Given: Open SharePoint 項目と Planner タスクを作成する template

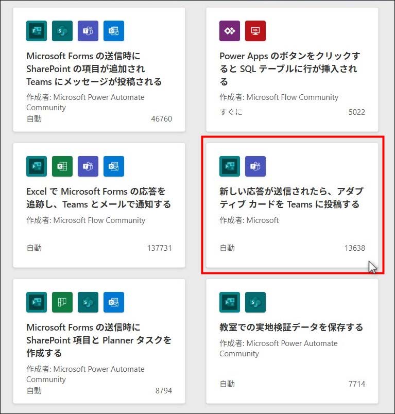Looking at the screenshot, I should [99, 340].
